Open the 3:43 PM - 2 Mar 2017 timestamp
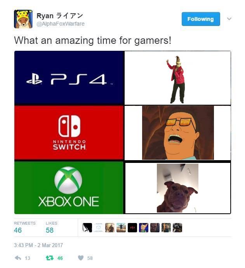This screenshot has height=268, width=245. [38, 245]
